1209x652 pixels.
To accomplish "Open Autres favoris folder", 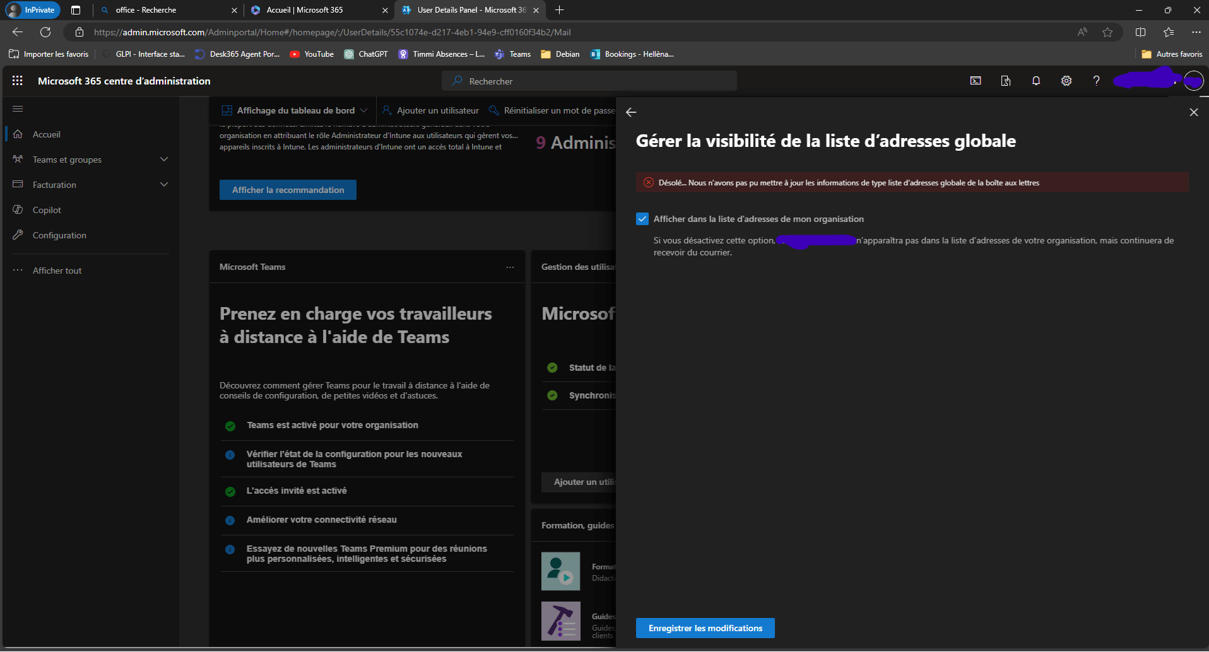I will (1172, 54).
